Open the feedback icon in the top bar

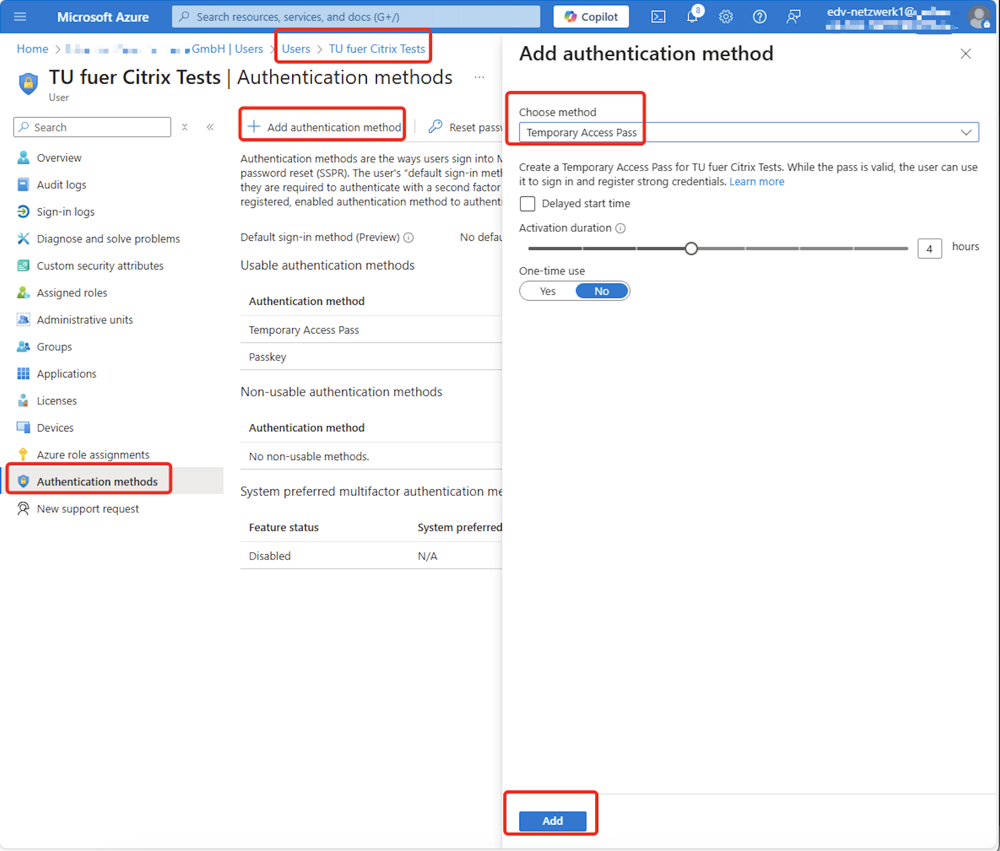click(x=793, y=17)
